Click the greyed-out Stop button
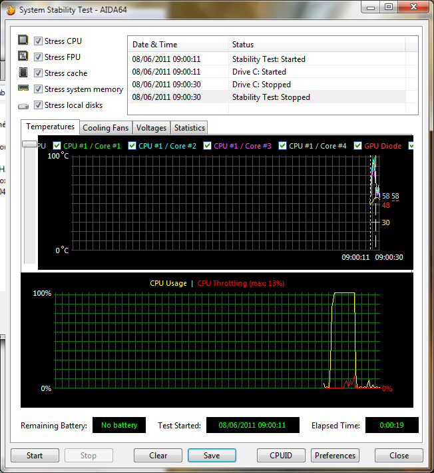The image size is (434, 473). point(89,455)
